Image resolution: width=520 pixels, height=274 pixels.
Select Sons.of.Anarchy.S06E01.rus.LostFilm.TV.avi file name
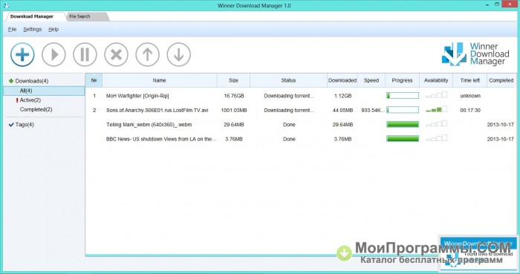[x=157, y=110]
